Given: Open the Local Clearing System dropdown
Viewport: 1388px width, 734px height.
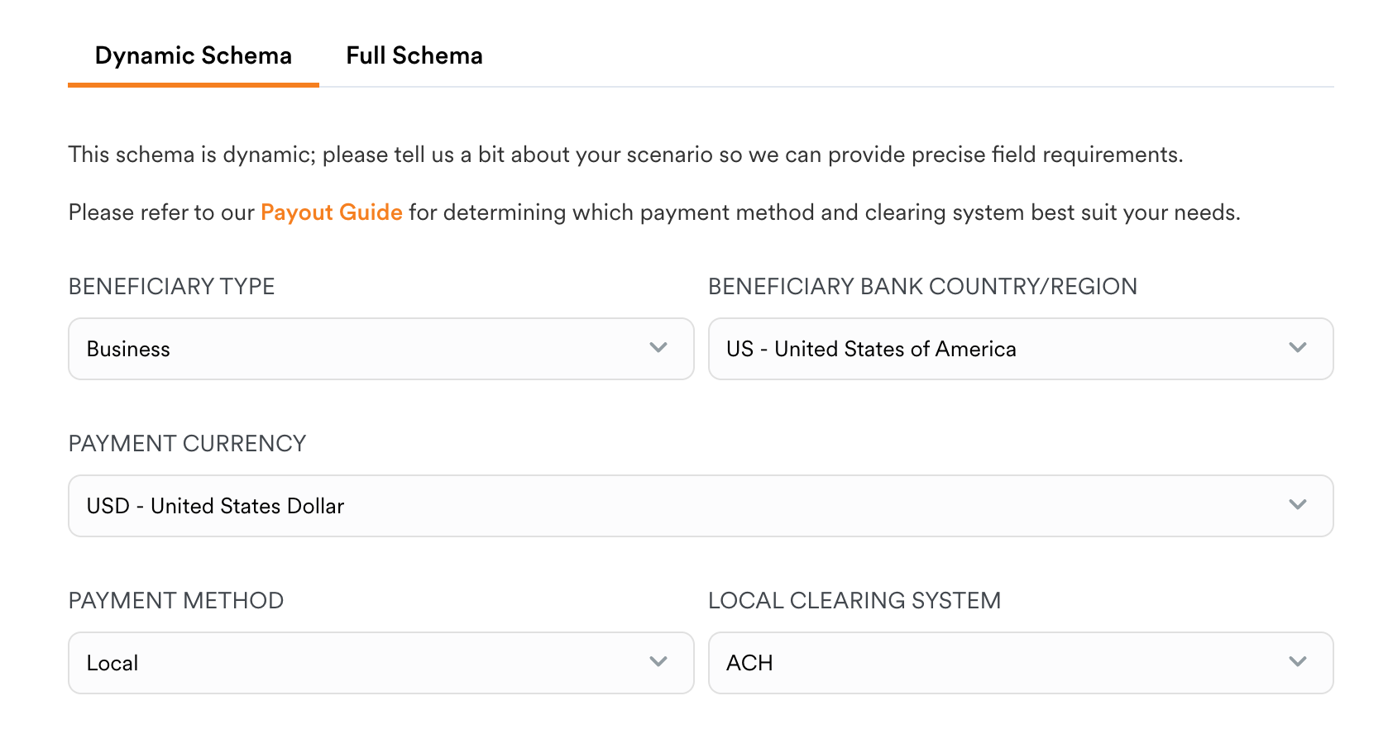Looking at the screenshot, I should [1021, 662].
